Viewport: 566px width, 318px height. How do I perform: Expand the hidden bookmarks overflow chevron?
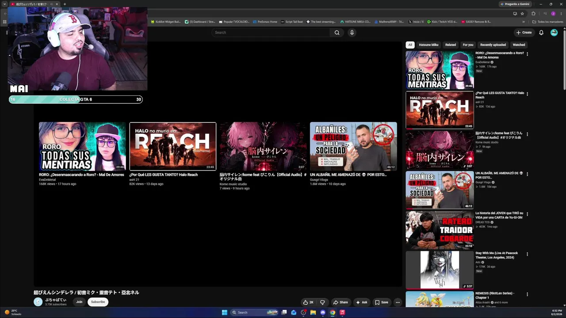pos(524,22)
